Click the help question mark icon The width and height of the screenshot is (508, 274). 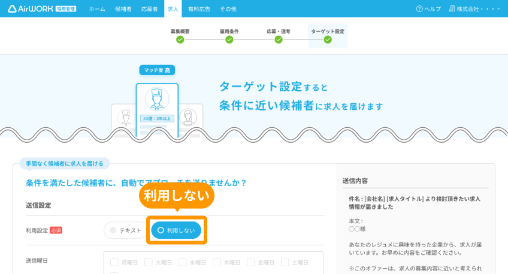coord(419,9)
